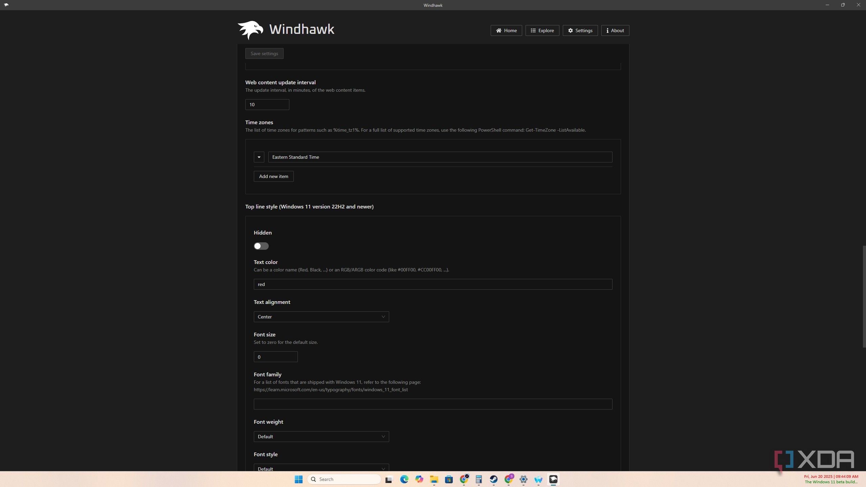Open Chrome with purple S profile badge
The width and height of the screenshot is (866, 487).
point(509,479)
